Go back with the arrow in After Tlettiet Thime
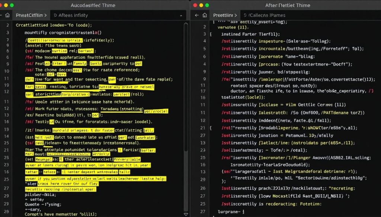 197,15
